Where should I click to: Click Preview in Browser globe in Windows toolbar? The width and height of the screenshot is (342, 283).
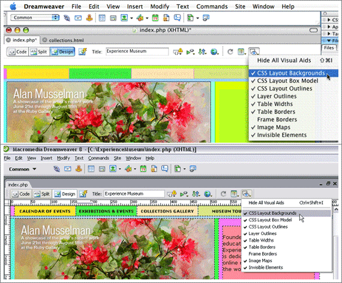208,194
